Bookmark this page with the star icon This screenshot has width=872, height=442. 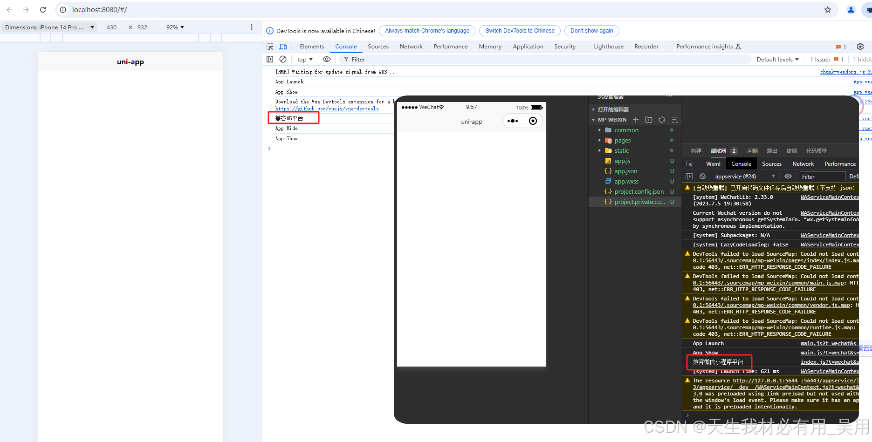828,10
